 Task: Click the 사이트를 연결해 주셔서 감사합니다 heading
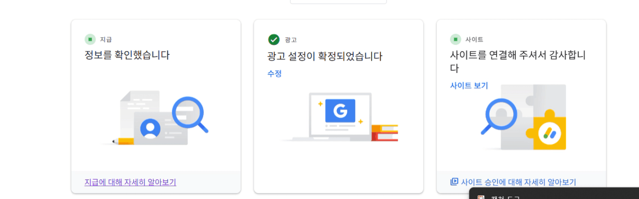tap(517, 61)
